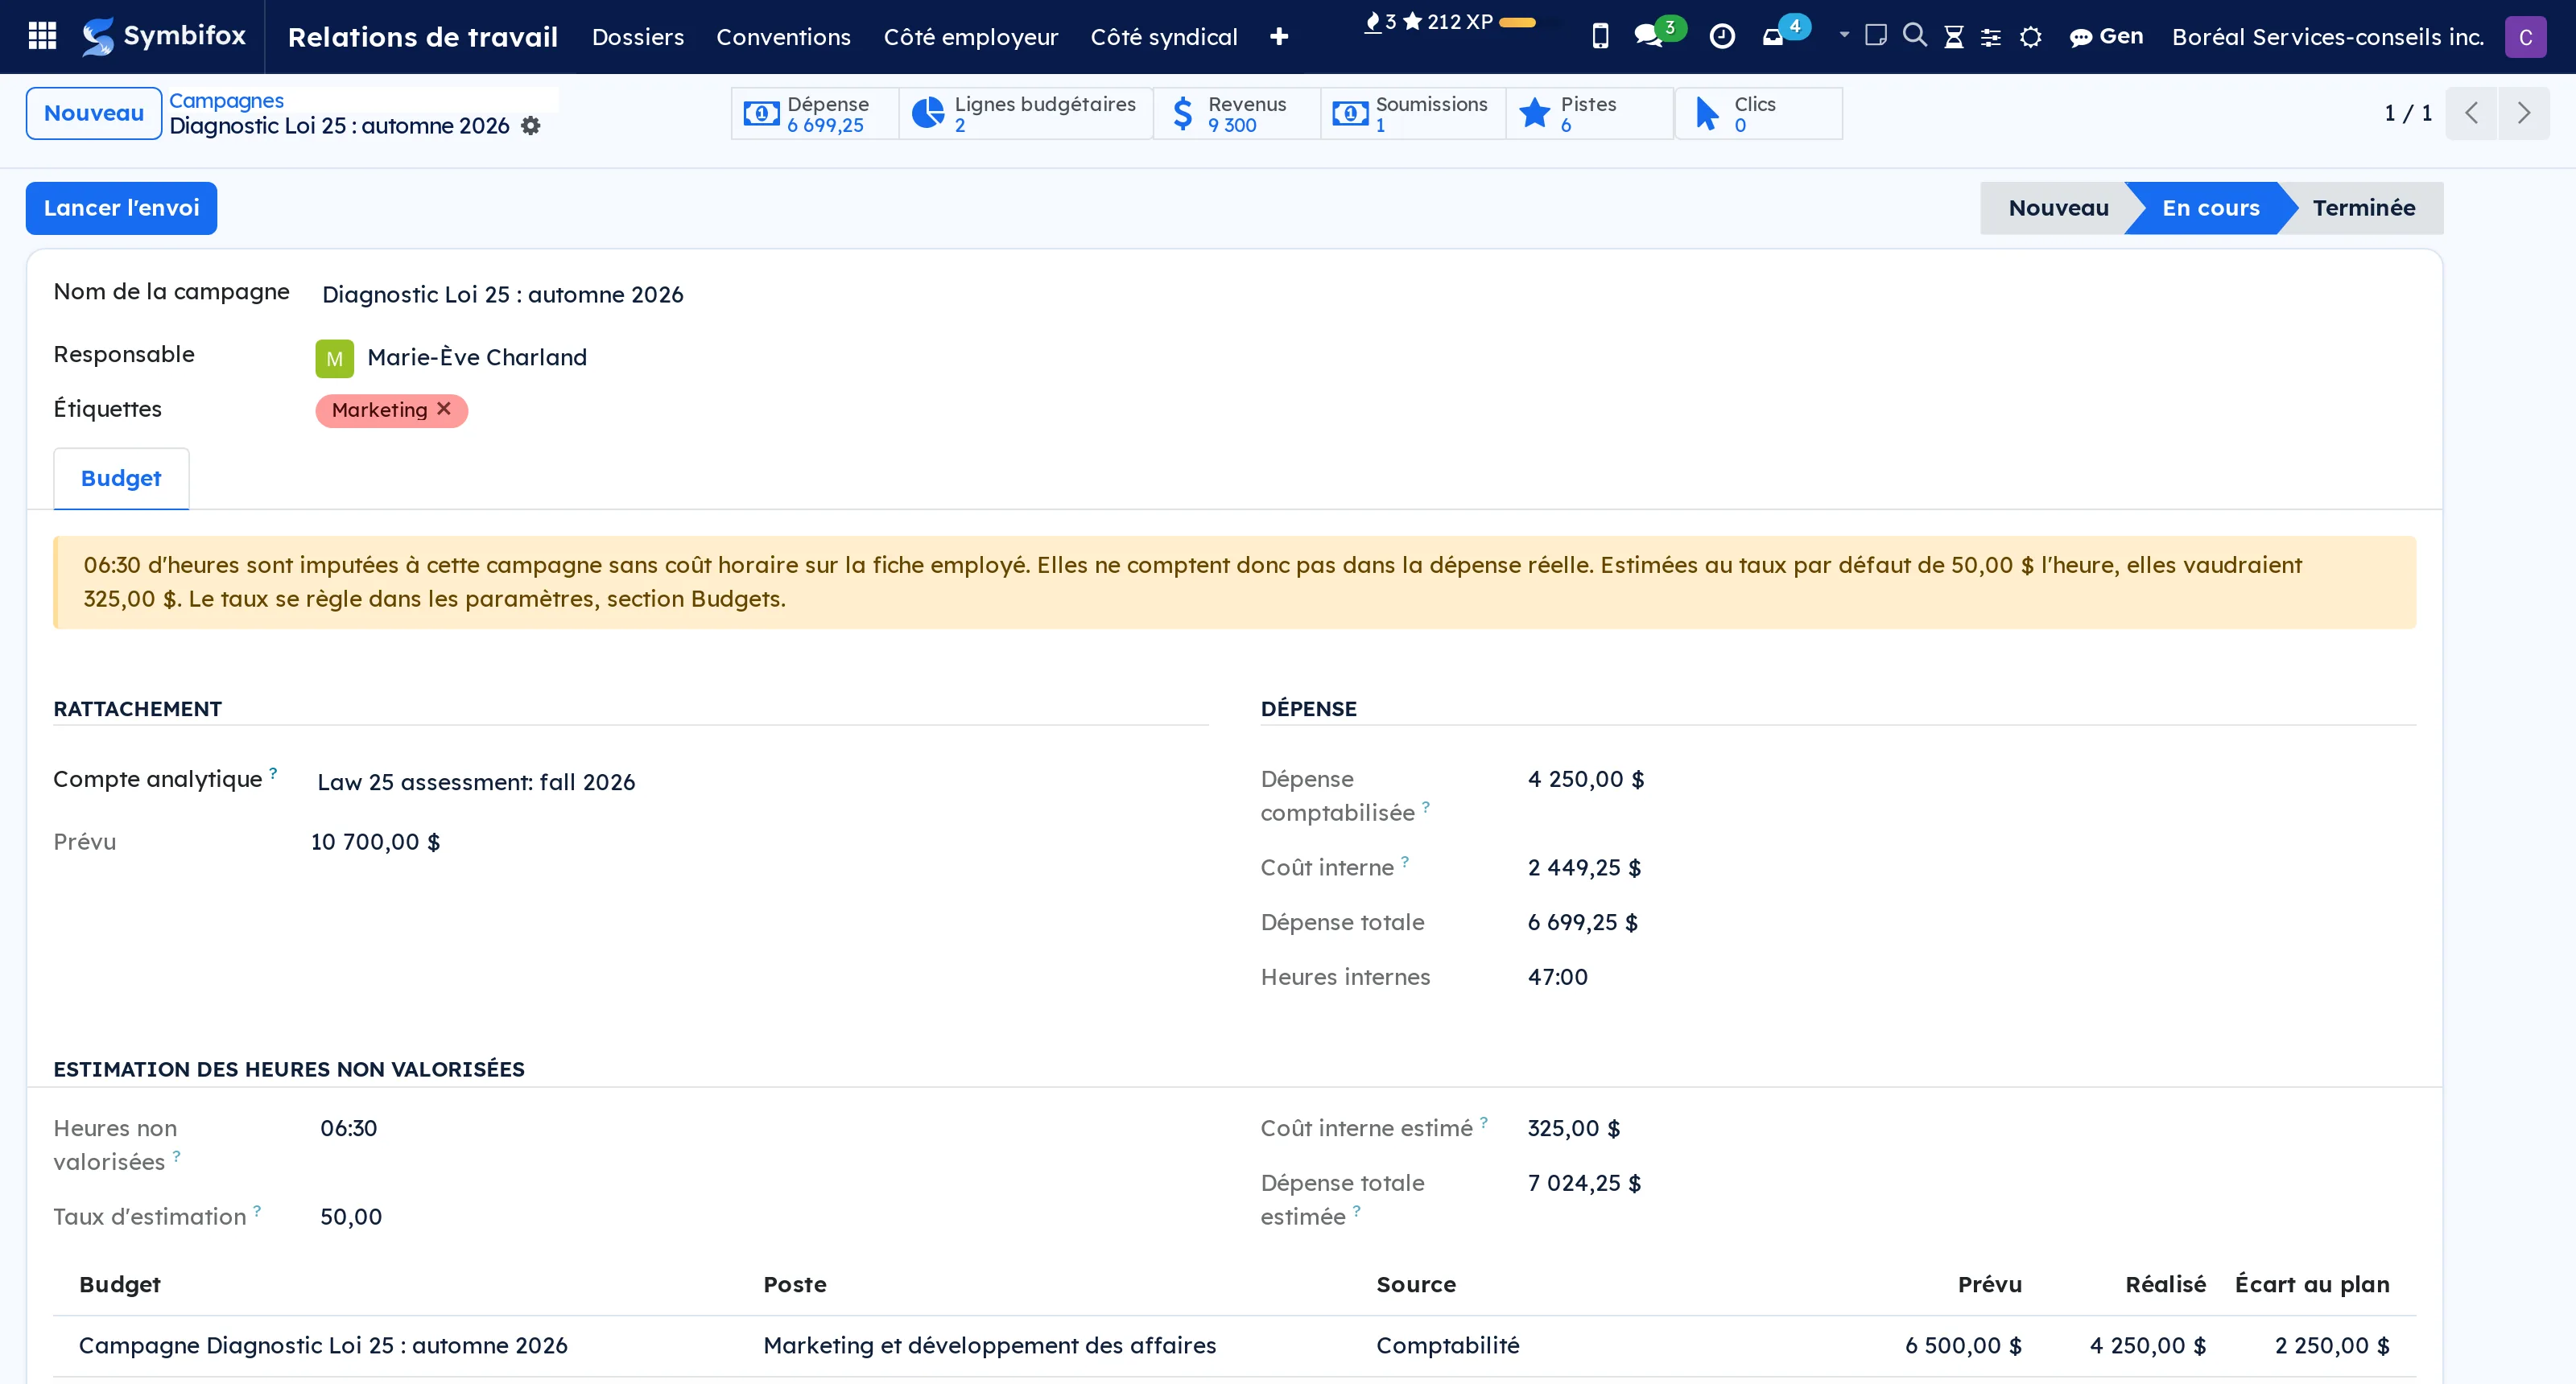The width and height of the screenshot is (2576, 1384).
Task: Open the sliders settings icon
Action: tap(1991, 37)
